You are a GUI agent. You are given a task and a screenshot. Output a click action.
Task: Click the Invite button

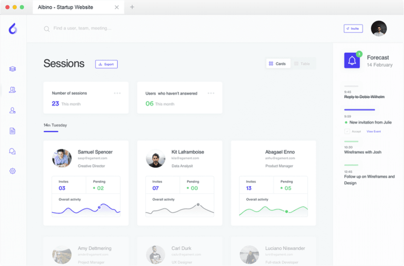pos(353,28)
